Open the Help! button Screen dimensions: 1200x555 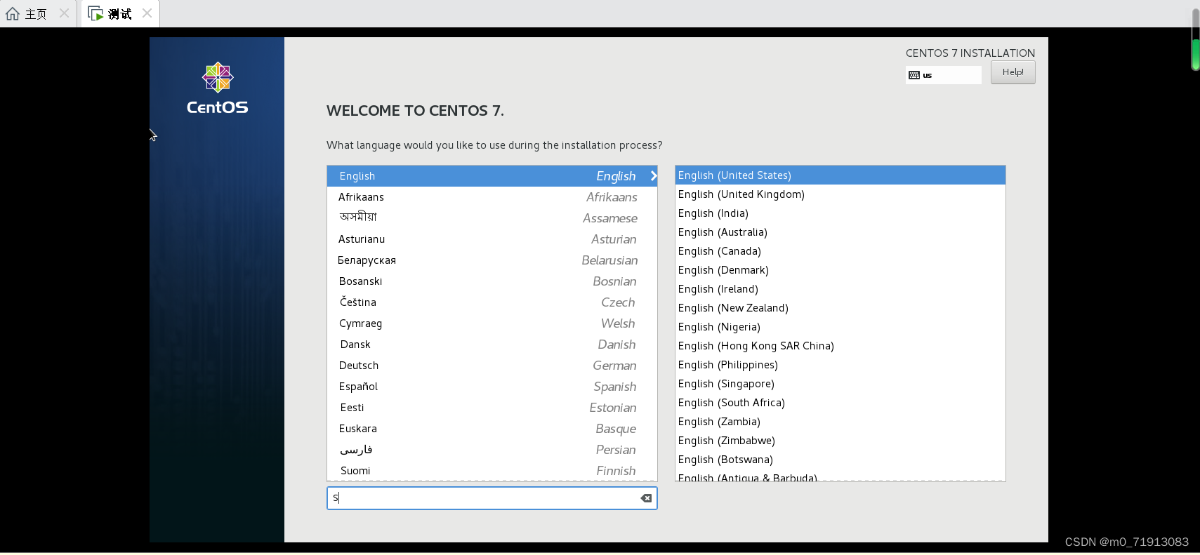[x=1013, y=72]
